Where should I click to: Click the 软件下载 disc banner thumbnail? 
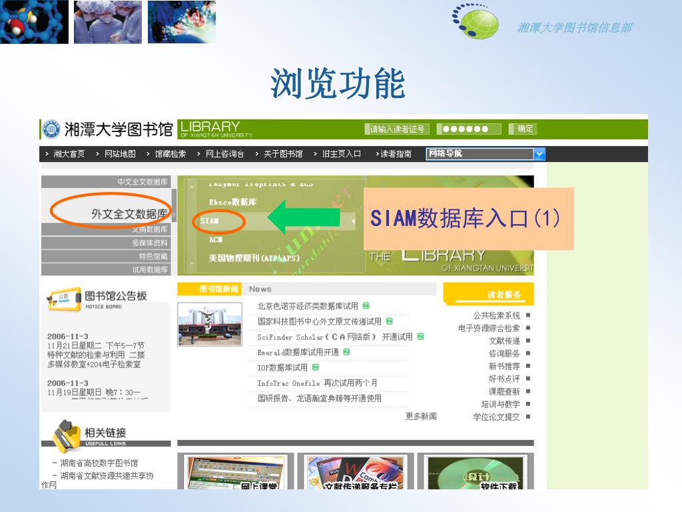coord(475,471)
